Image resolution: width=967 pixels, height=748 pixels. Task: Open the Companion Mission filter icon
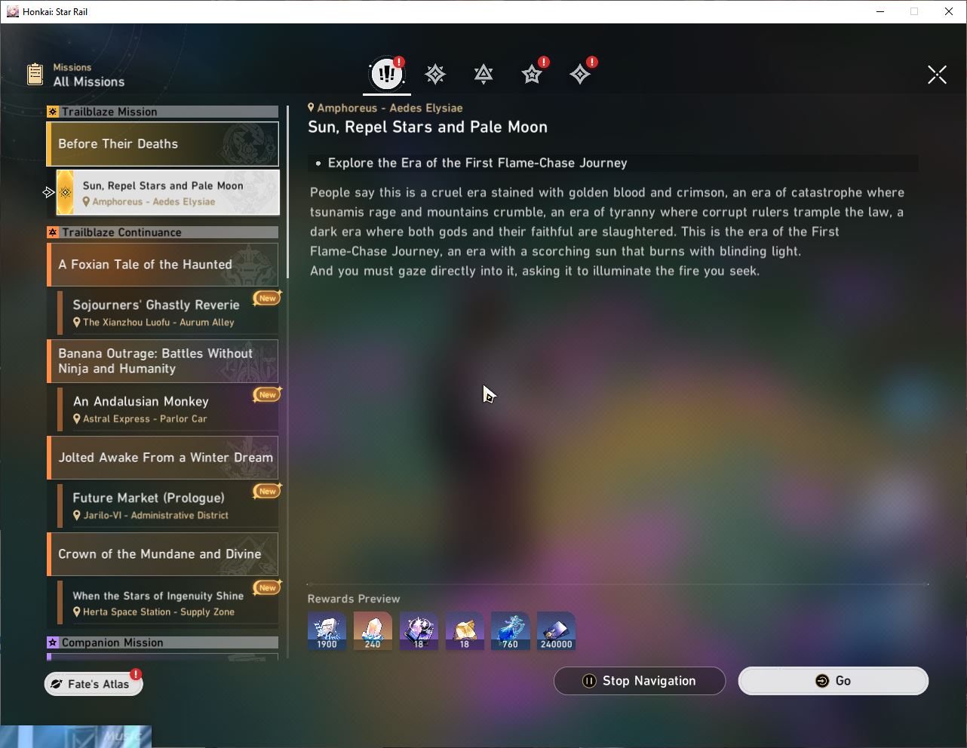click(532, 74)
